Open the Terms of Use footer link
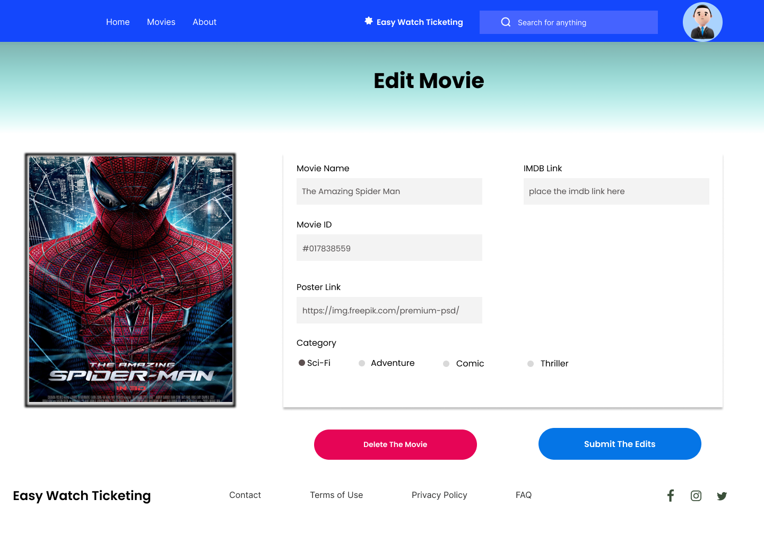This screenshot has height=543, width=764. (336, 495)
